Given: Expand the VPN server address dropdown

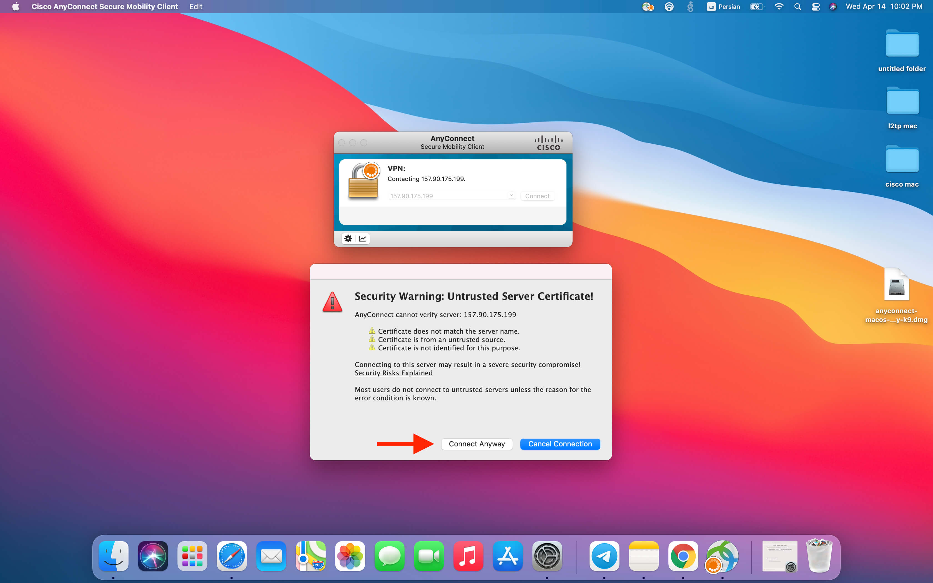Looking at the screenshot, I should pos(511,195).
